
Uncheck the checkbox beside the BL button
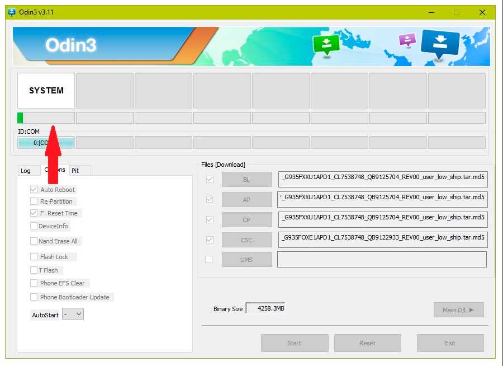point(210,179)
